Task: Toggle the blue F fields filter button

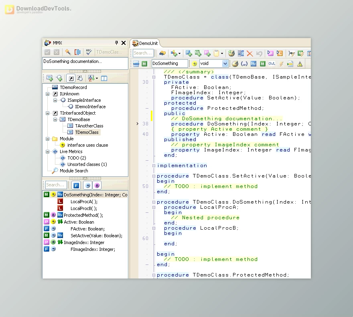Action: point(76,186)
